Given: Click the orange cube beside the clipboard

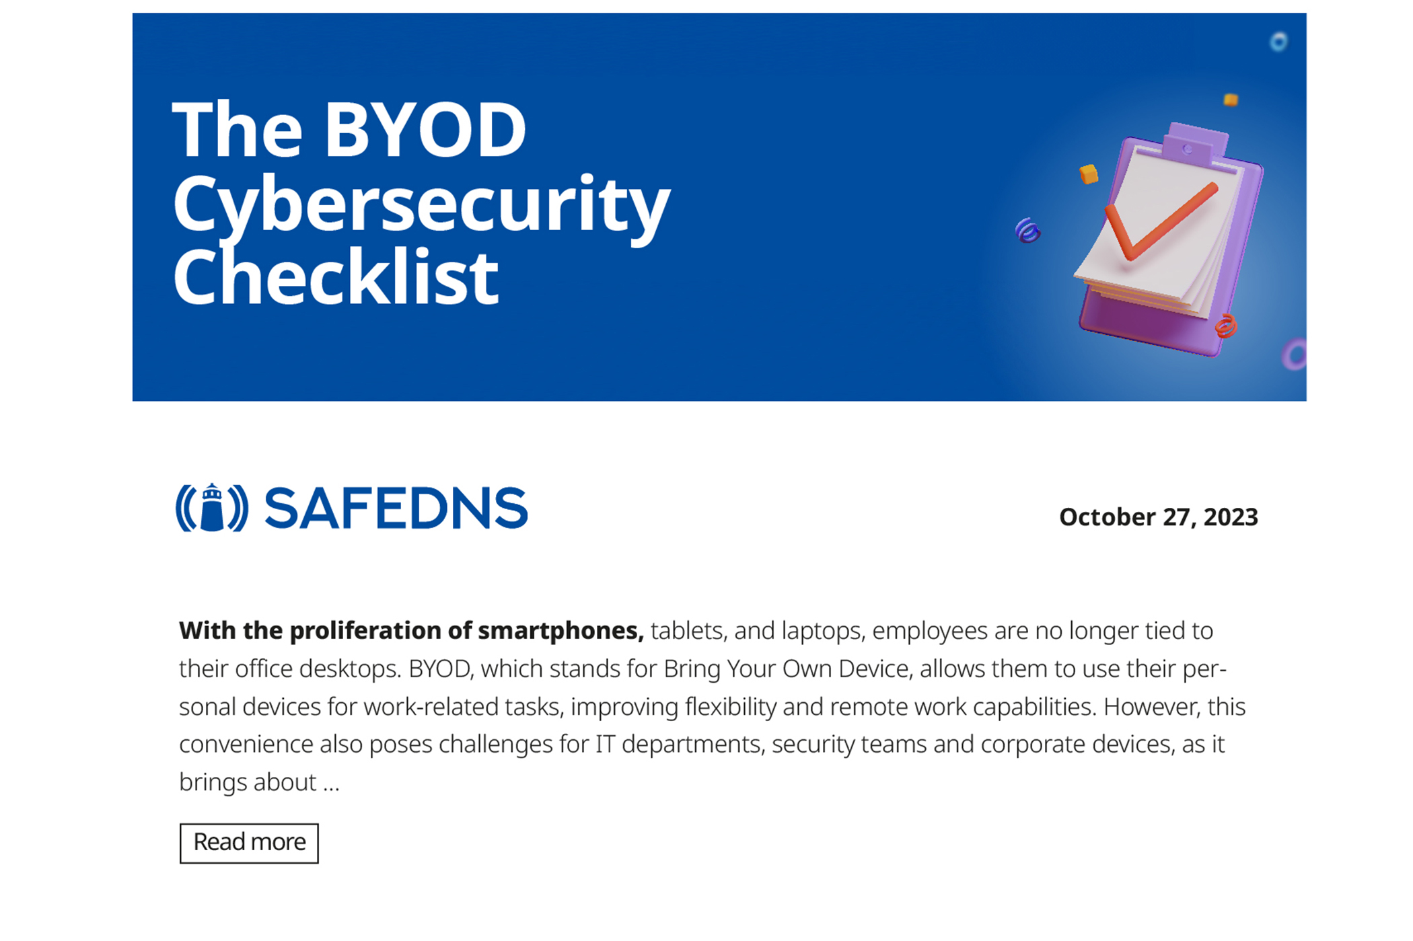Looking at the screenshot, I should pos(1089,174).
